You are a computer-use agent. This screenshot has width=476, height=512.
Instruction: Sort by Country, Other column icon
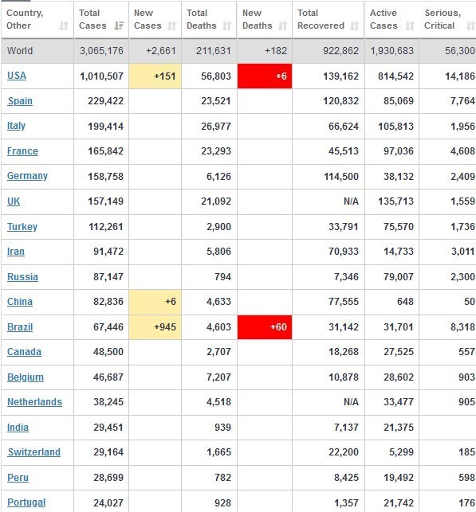(x=64, y=25)
